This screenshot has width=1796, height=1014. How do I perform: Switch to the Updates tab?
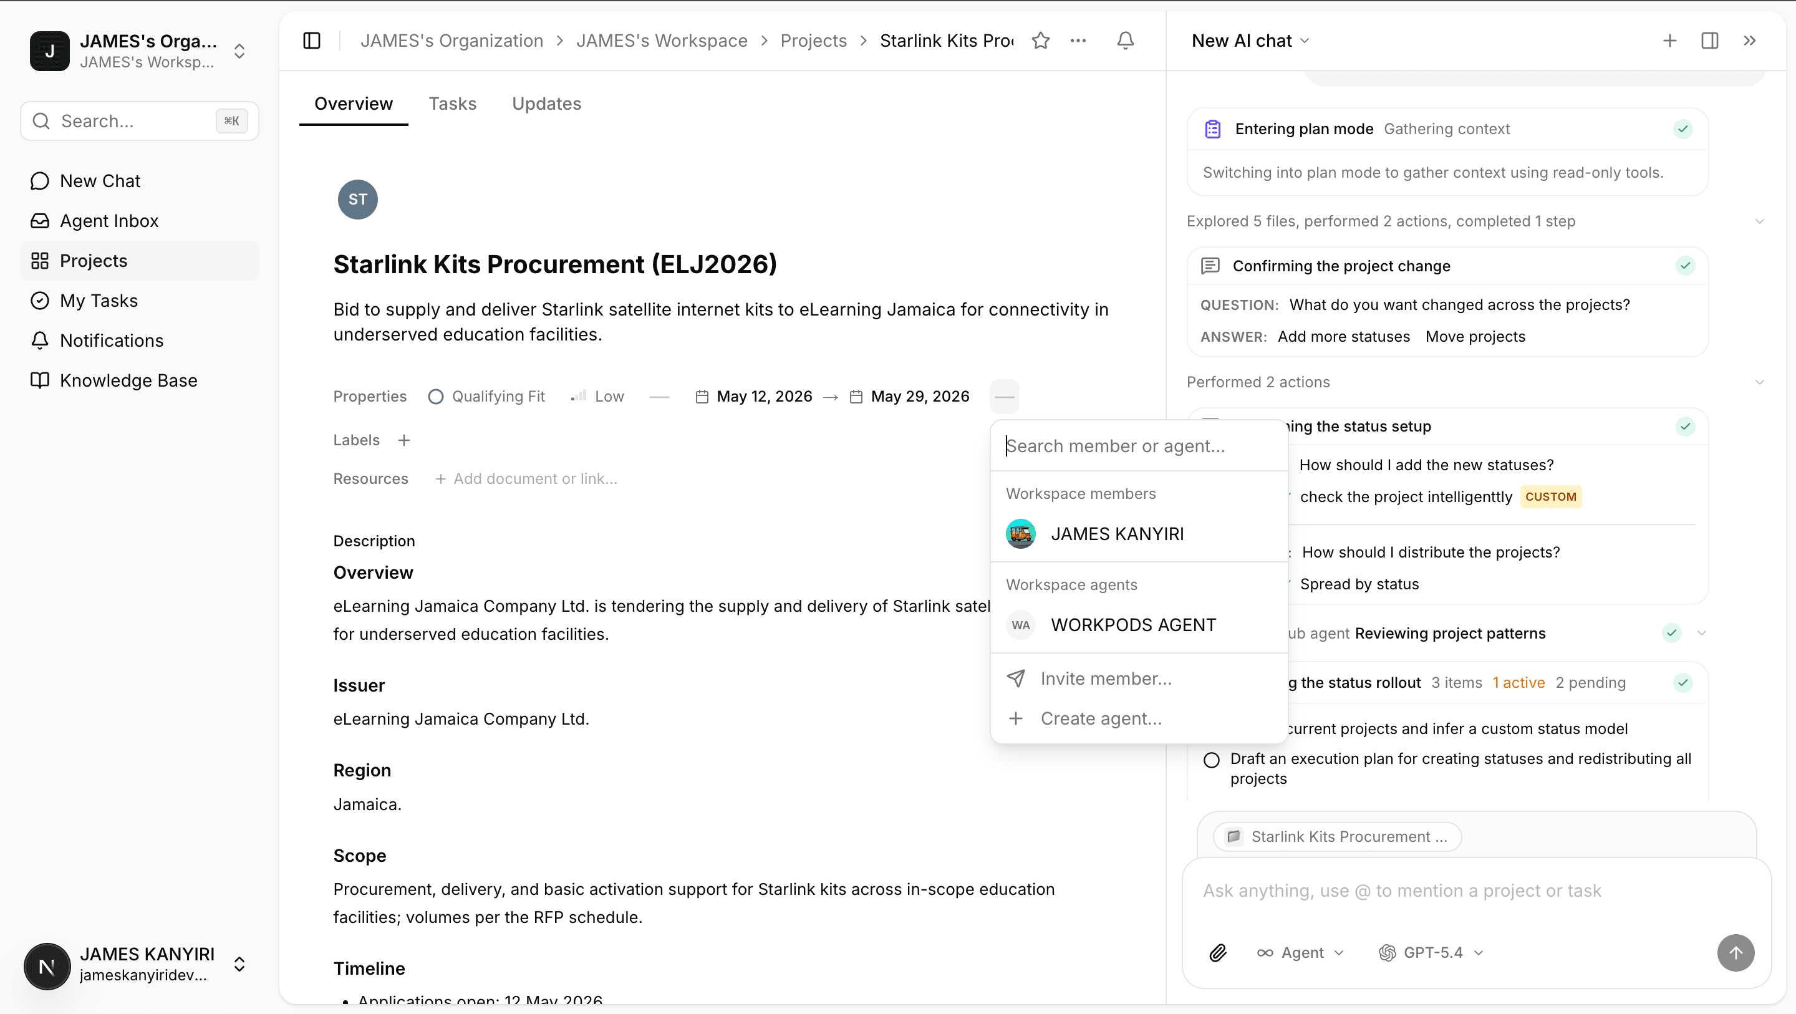click(x=547, y=104)
